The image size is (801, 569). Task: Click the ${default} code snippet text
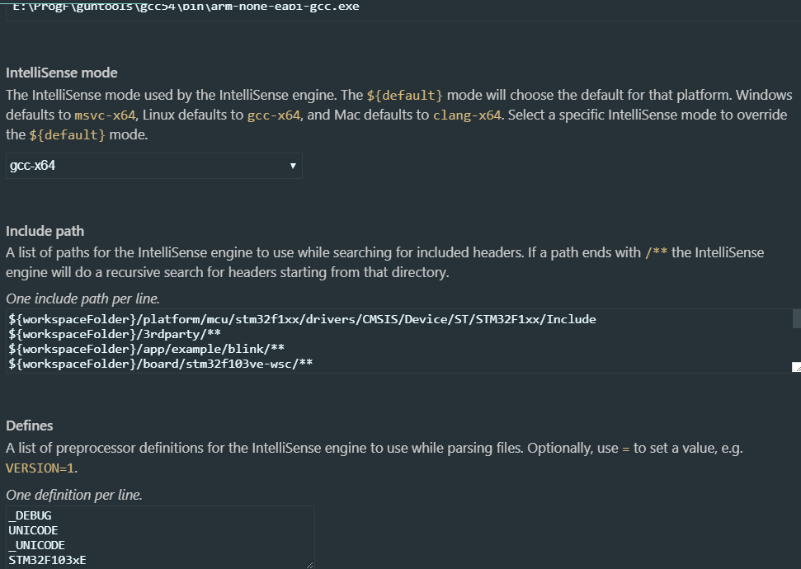coord(404,94)
